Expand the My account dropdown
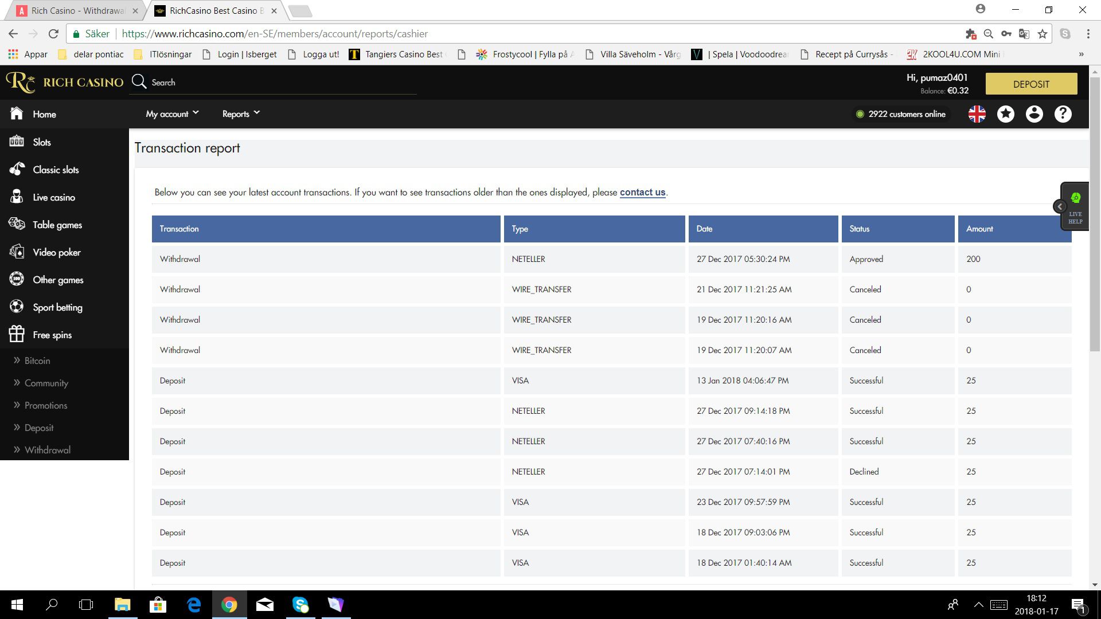The height and width of the screenshot is (619, 1101). (173, 113)
